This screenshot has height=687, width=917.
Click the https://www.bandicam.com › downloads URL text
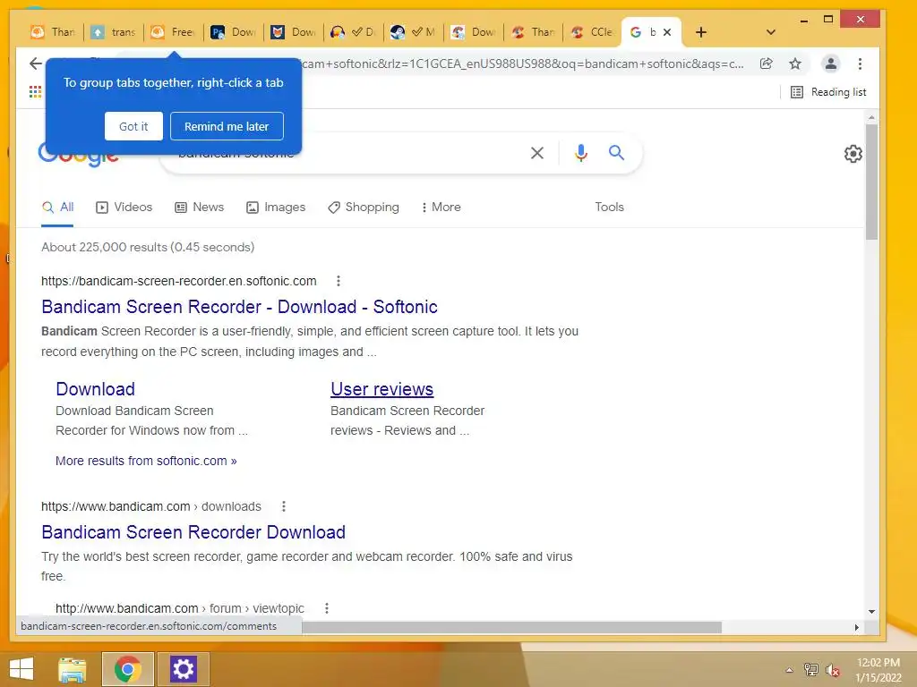[150, 506]
